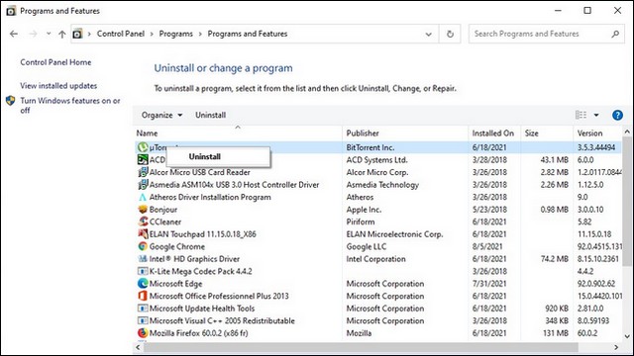Image resolution: width=634 pixels, height=356 pixels.
Task: Choose Uninstall from the context menu
Action: tap(218, 156)
